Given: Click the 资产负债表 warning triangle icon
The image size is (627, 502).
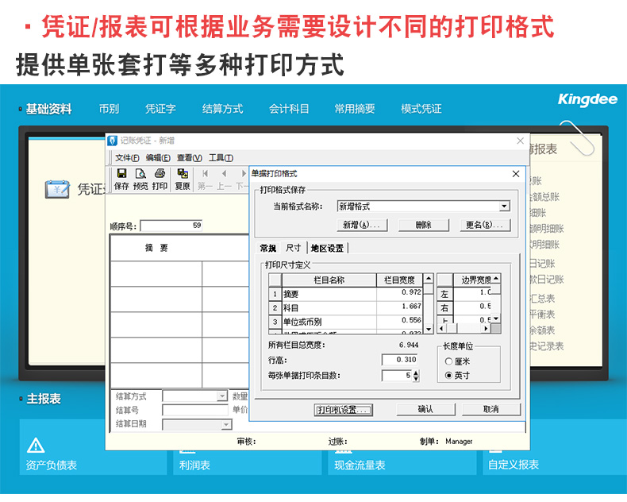Looking at the screenshot, I should (36, 445).
